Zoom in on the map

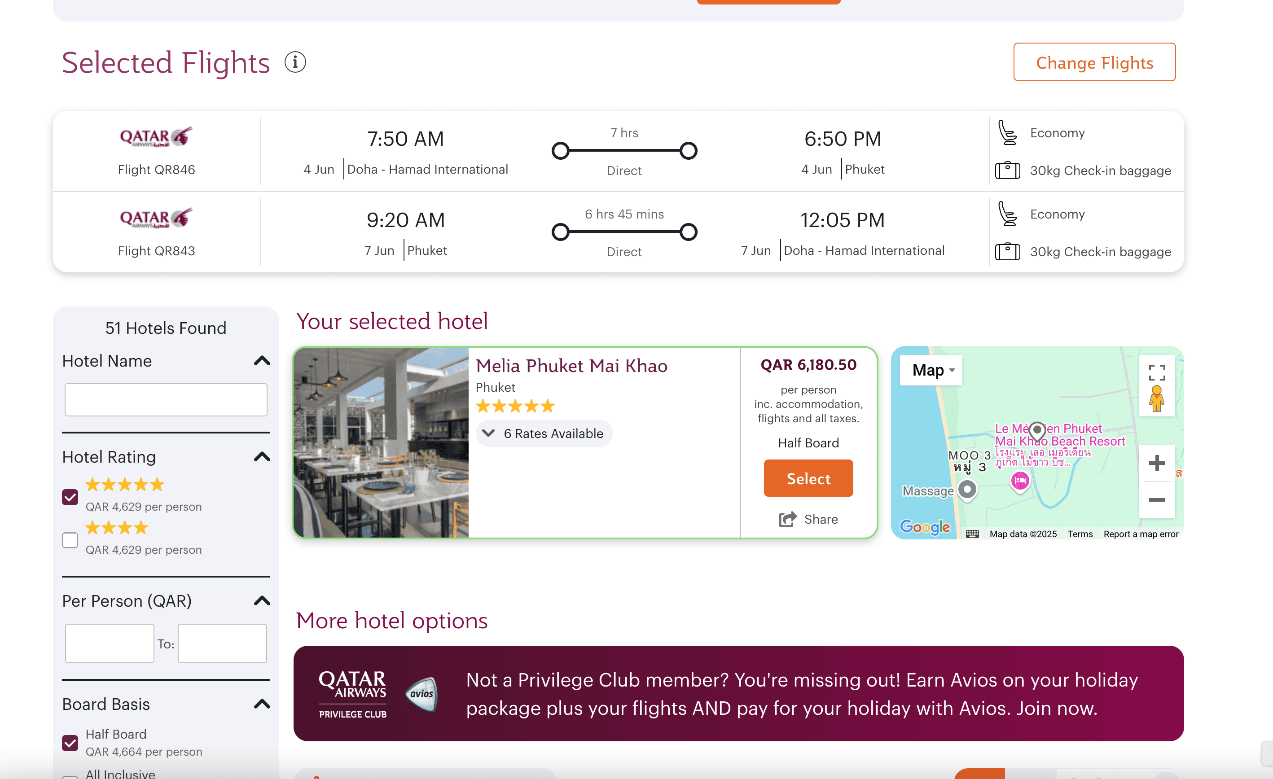pyautogui.click(x=1156, y=464)
